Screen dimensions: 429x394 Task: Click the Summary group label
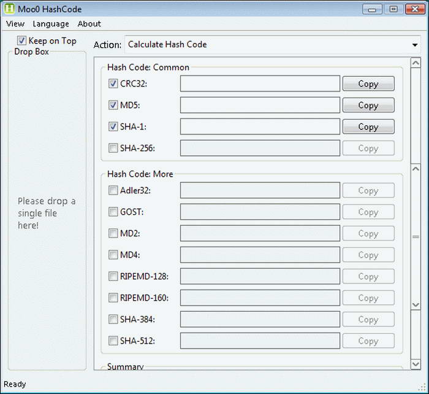coord(125,366)
